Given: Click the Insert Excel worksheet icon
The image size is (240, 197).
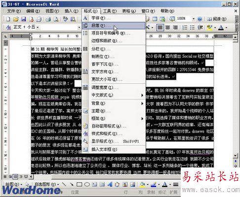Looking at the screenshot, I should (162, 19).
